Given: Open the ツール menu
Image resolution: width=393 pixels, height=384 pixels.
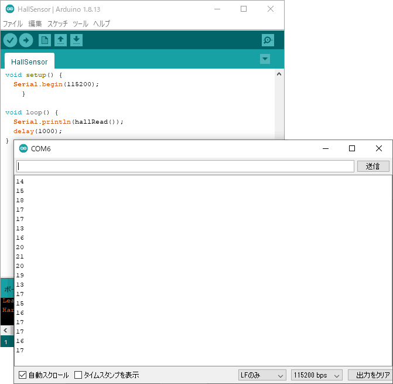Looking at the screenshot, I should tap(80, 23).
